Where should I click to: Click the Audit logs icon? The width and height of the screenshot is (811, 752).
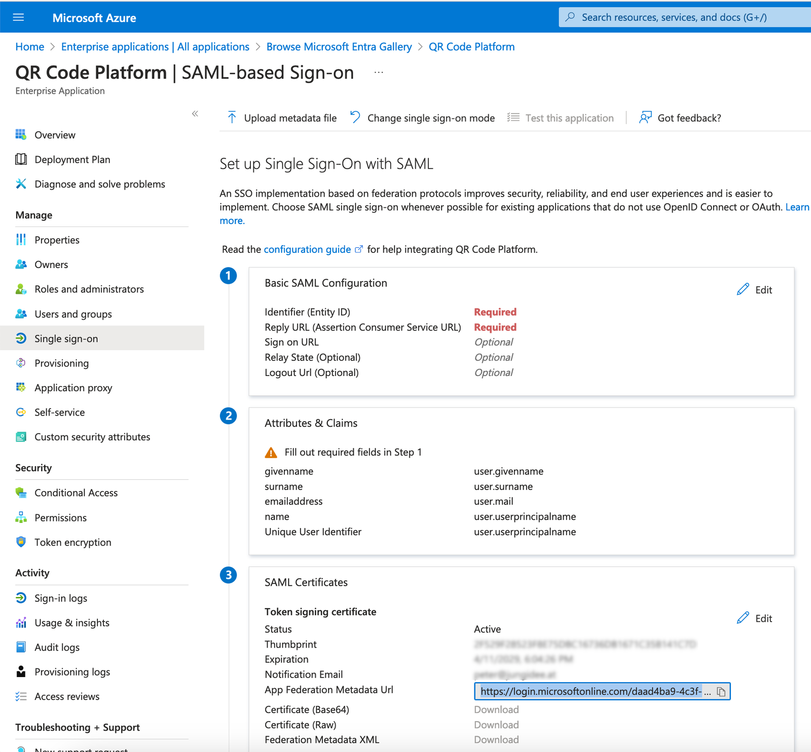point(21,647)
